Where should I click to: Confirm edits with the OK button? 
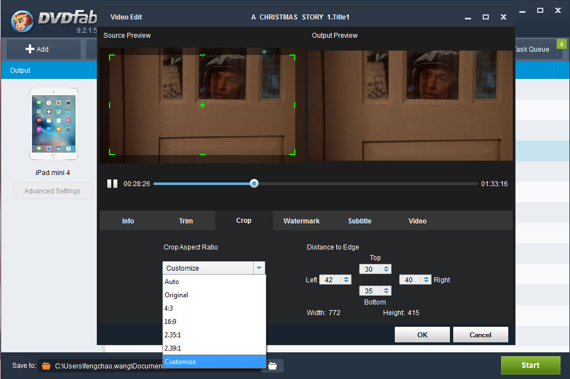(422, 335)
